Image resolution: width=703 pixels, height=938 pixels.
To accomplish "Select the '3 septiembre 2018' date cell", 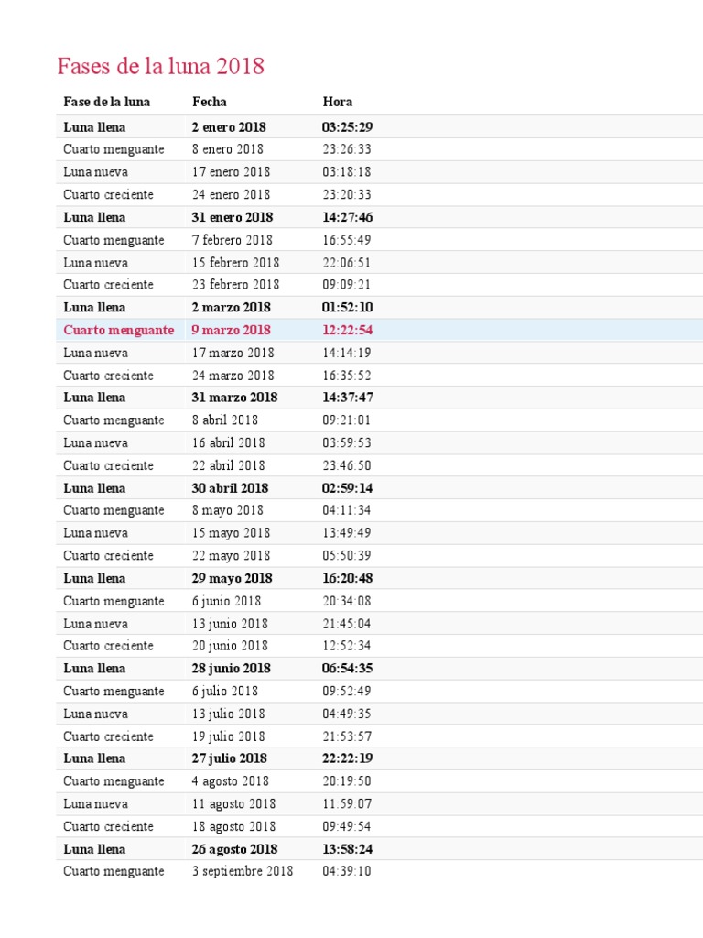I will point(243,871).
